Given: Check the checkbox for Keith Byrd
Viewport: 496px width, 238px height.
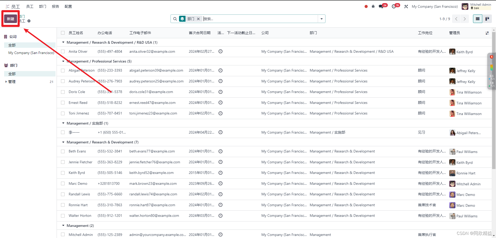Looking at the screenshot, I should [x=63, y=173].
